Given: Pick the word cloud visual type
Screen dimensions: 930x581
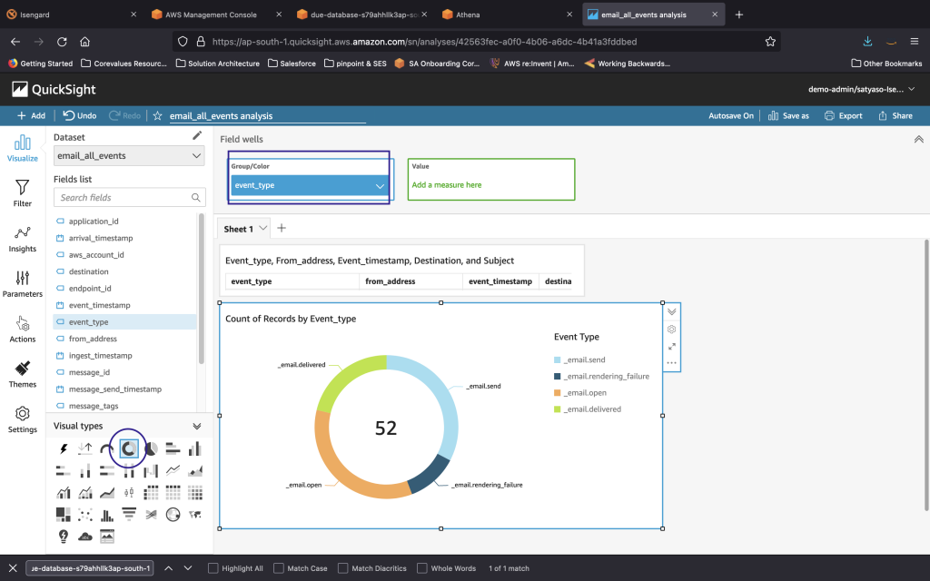Looking at the screenshot, I should (85, 537).
